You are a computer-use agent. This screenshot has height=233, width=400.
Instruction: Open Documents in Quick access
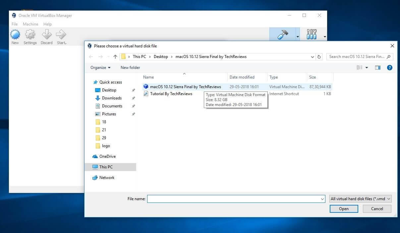click(x=112, y=106)
